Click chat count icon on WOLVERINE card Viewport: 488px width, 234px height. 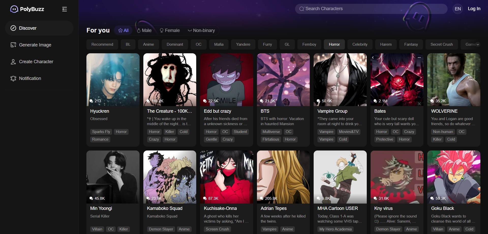point(432,101)
